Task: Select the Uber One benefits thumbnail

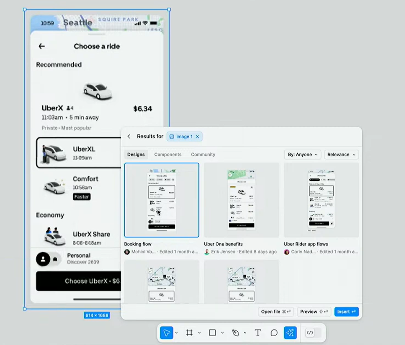Action: (242, 200)
